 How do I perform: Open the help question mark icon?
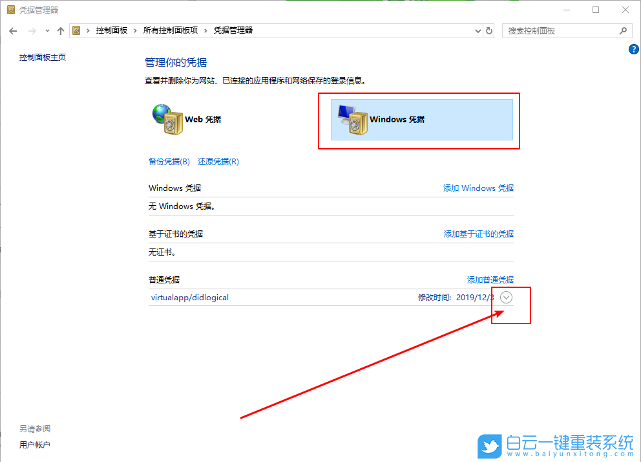(x=633, y=49)
